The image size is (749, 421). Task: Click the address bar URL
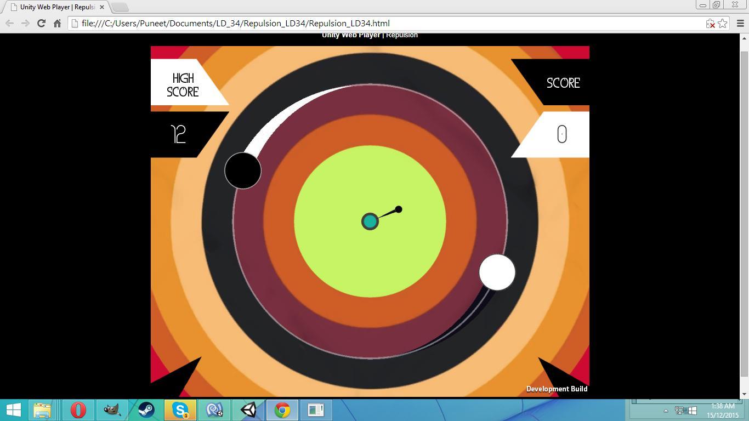[x=236, y=23]
